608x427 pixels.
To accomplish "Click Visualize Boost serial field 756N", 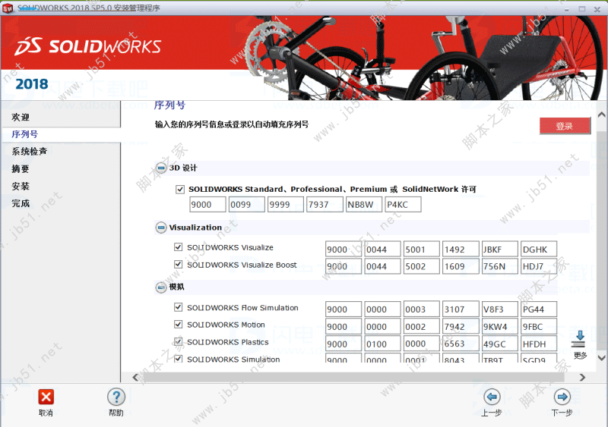I will point(500,266).
